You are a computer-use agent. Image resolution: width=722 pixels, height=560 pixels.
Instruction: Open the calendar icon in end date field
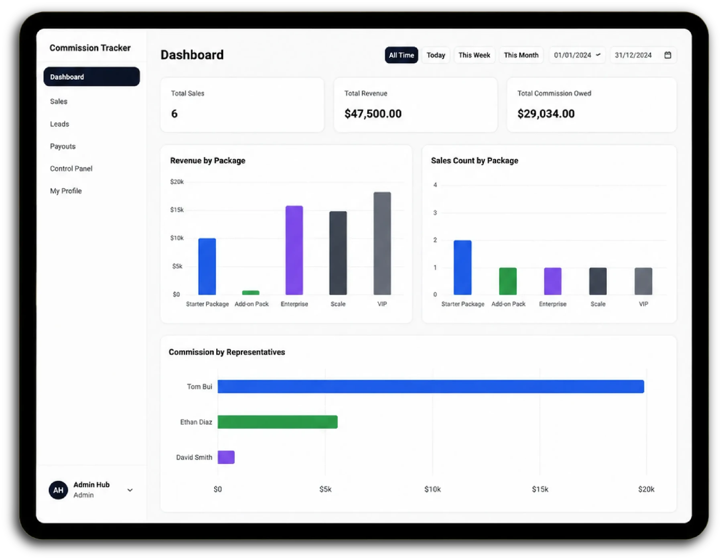pyautogui.click(x=667, y=55)
